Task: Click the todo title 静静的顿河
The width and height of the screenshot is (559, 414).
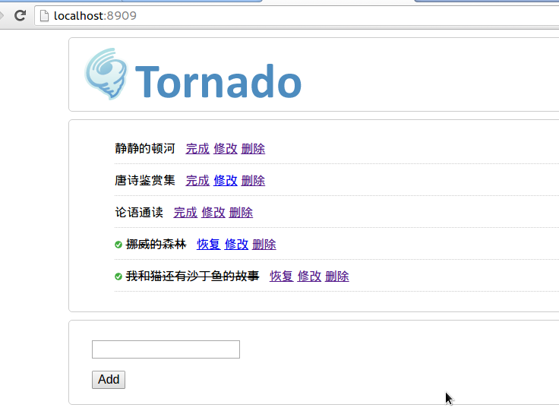Action: coord(145,148)
